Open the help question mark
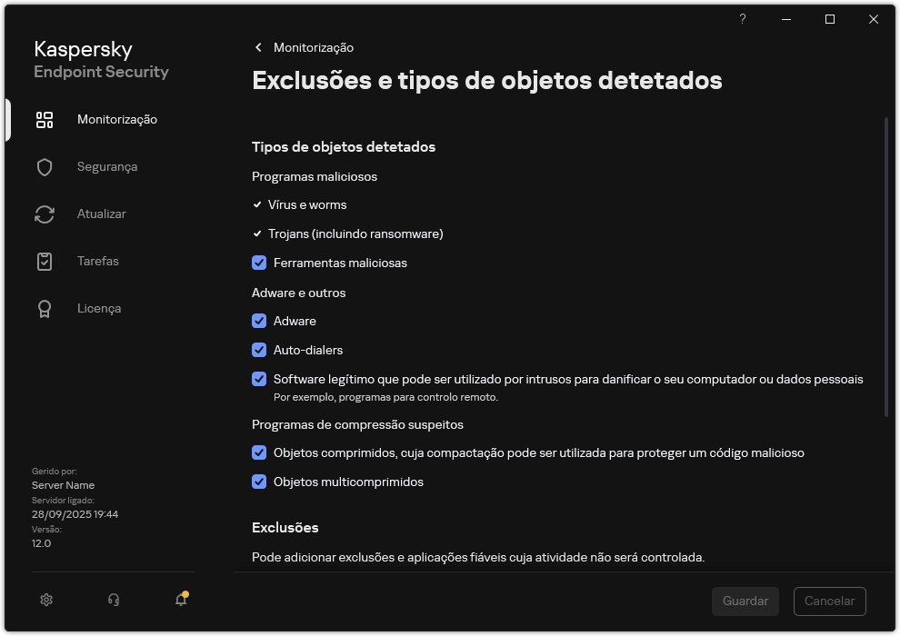 click(742, 18)
